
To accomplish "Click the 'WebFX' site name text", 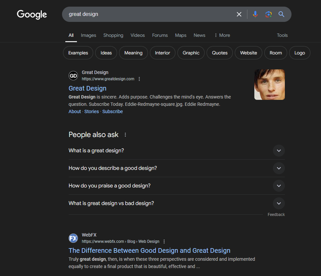I will point(89,235).
